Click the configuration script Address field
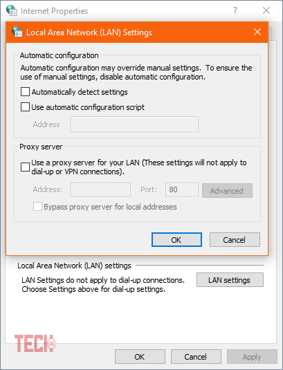The image size is (283, 370). [x=134, y=124]
